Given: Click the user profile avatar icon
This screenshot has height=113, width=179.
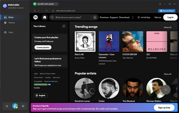Looking at the screenshot, I should tap(15, 106).
